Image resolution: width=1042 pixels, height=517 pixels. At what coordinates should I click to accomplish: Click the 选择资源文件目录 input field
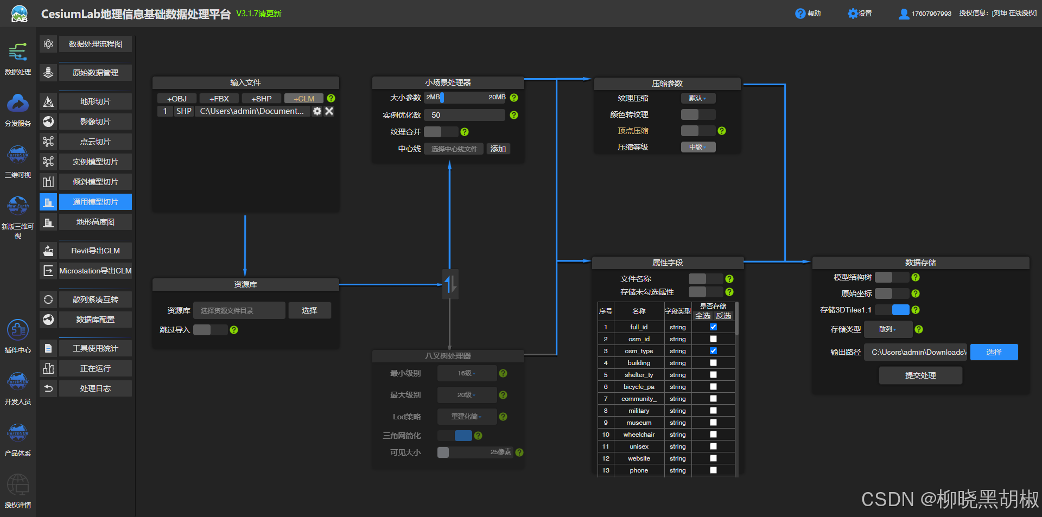[x=239, y=310]
